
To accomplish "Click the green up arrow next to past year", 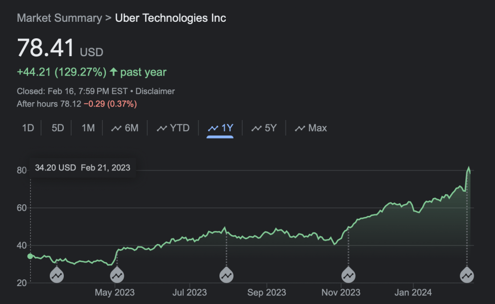I will click(x=114, y=72).
